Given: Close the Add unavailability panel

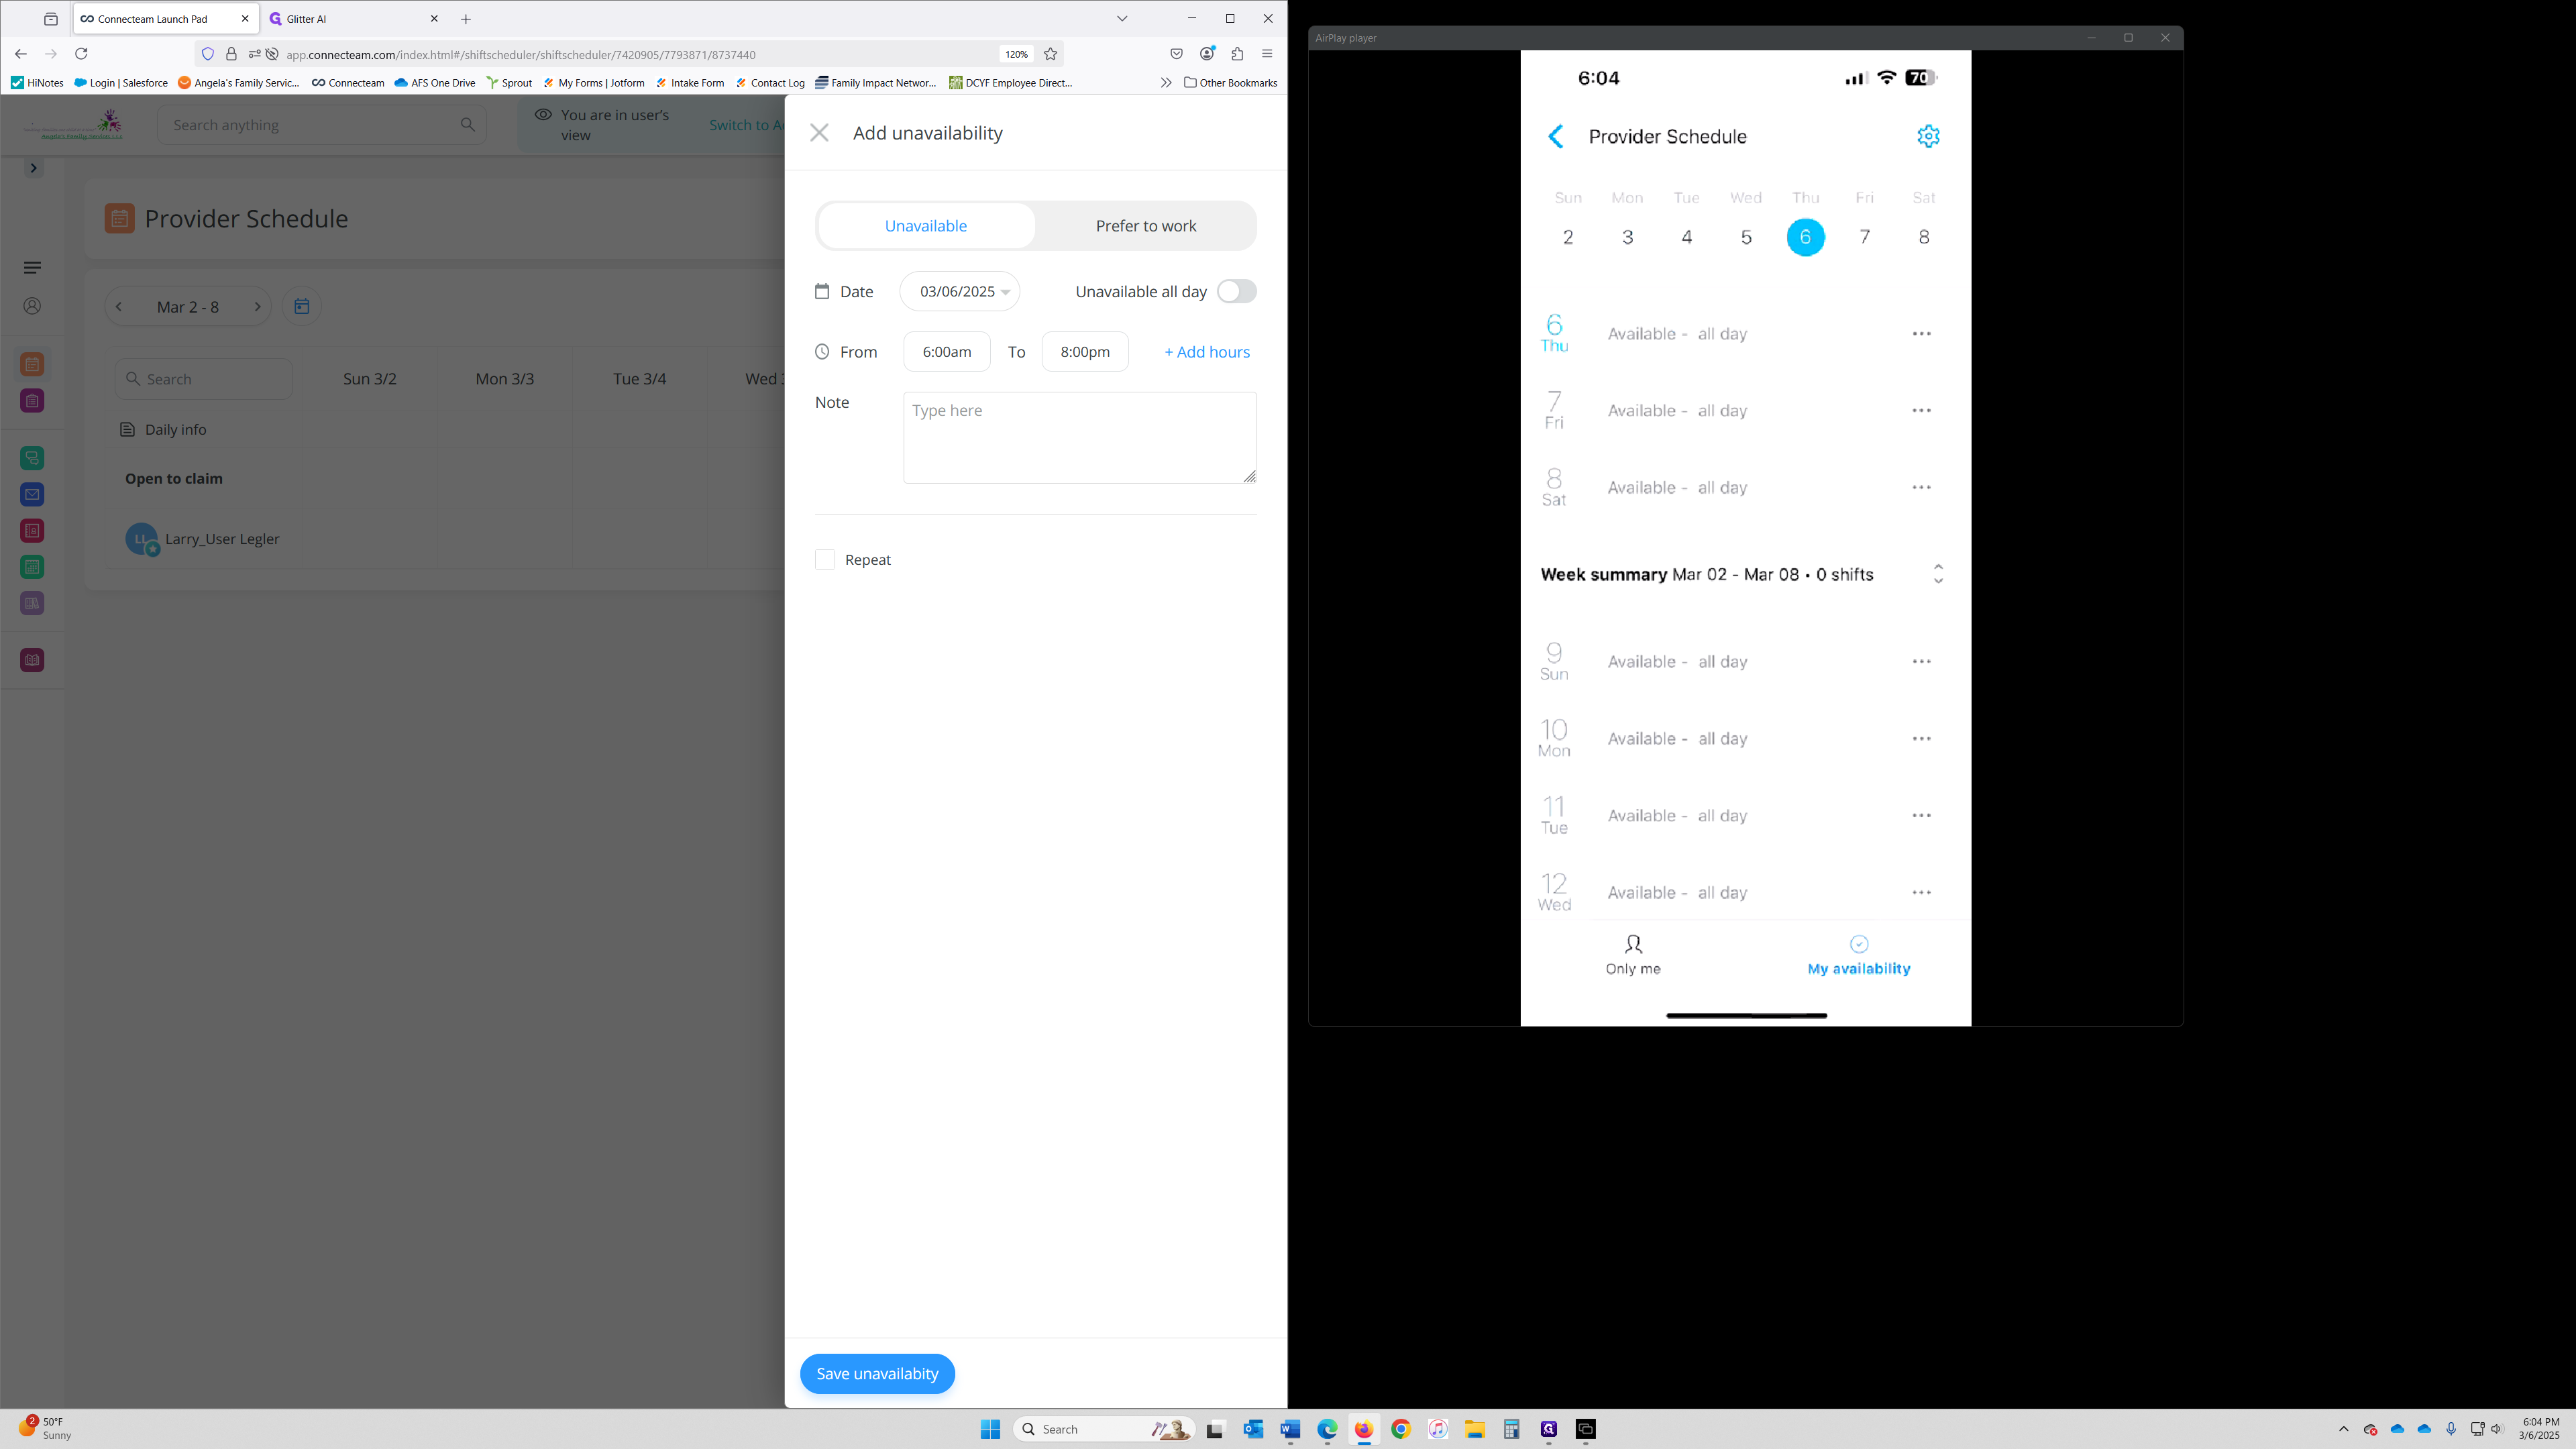Looking at the screenshot, I should point(819,133).
